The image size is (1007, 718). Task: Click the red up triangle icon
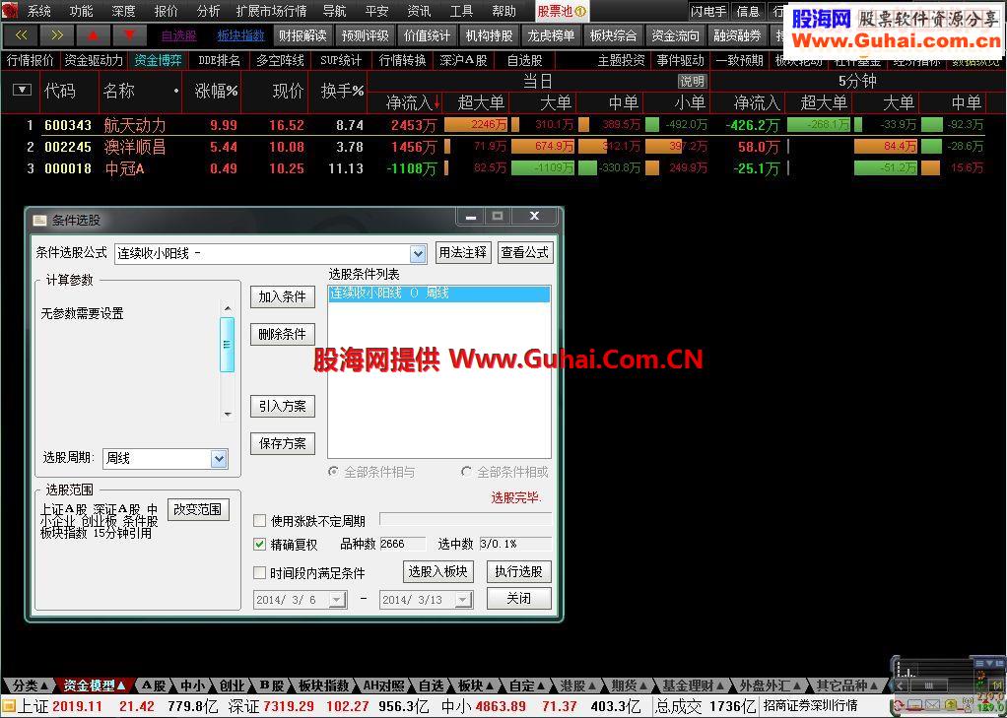click(x=94, y=36)
